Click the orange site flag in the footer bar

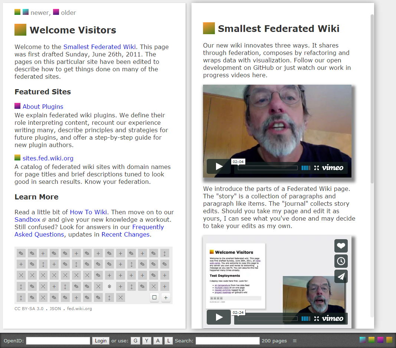389,340
